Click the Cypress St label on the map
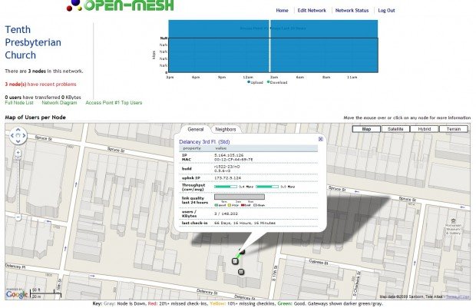Screen dimensions: 476x308 [318, 261]
